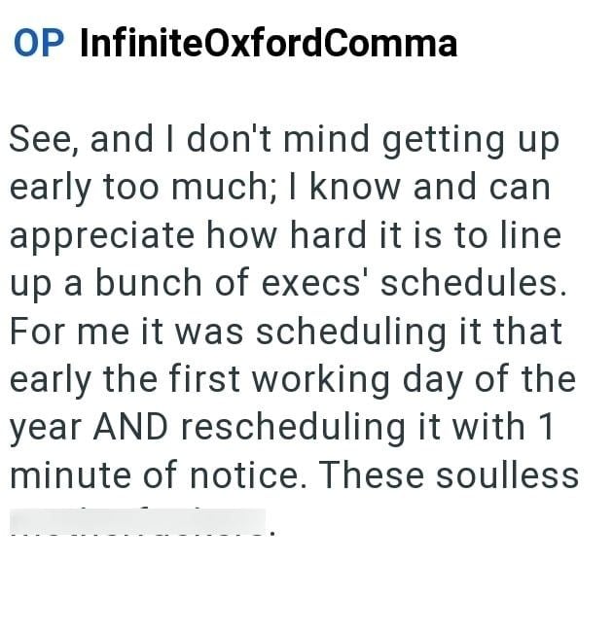Viewport: 613px width, 632px height.
Task: Click the word "year" before "AND"
Action: [x=45, y=428]
